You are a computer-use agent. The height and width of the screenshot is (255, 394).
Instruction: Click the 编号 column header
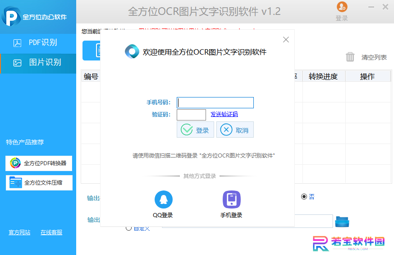91,76
